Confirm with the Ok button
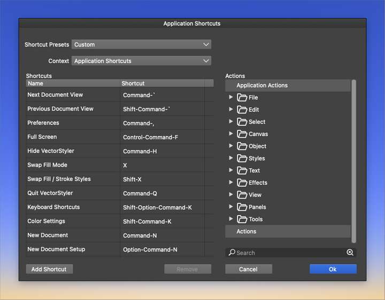The image size is (385, 300). [333, 269]
